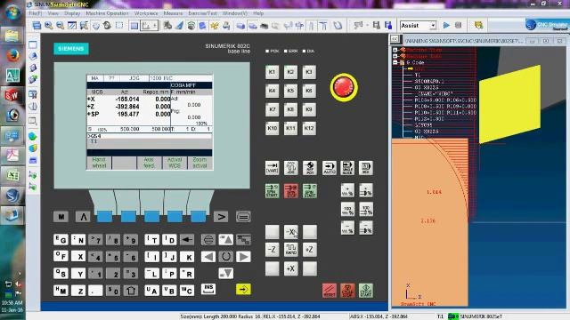Open Firefox from the taskbar
This screenshot has width=570, height=320.
pyautogui.click(x=12, y=55)
